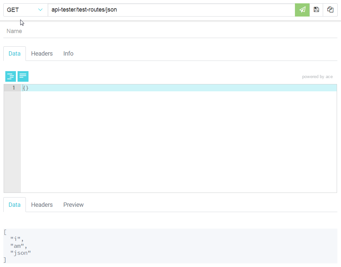The height and width of the screenshot is (267, 341).
Task: Click the left-align compact editor icon
Action: [x=23, y=76]
